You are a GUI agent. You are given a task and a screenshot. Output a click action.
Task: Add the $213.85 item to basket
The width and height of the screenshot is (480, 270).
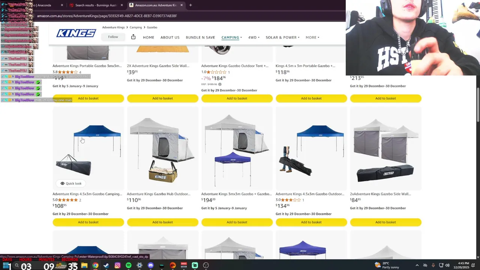pyautogui.click(x=385, y=98)
